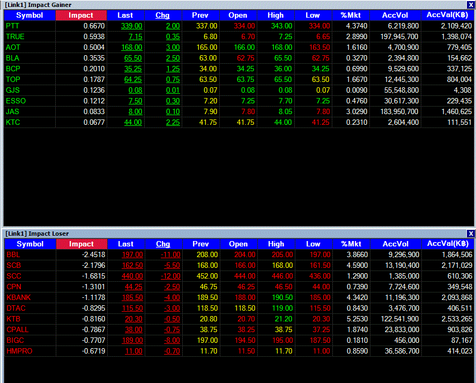476x383 pixels.
Task: Select DTAC symbol in losers
Action: coord(16,308)
